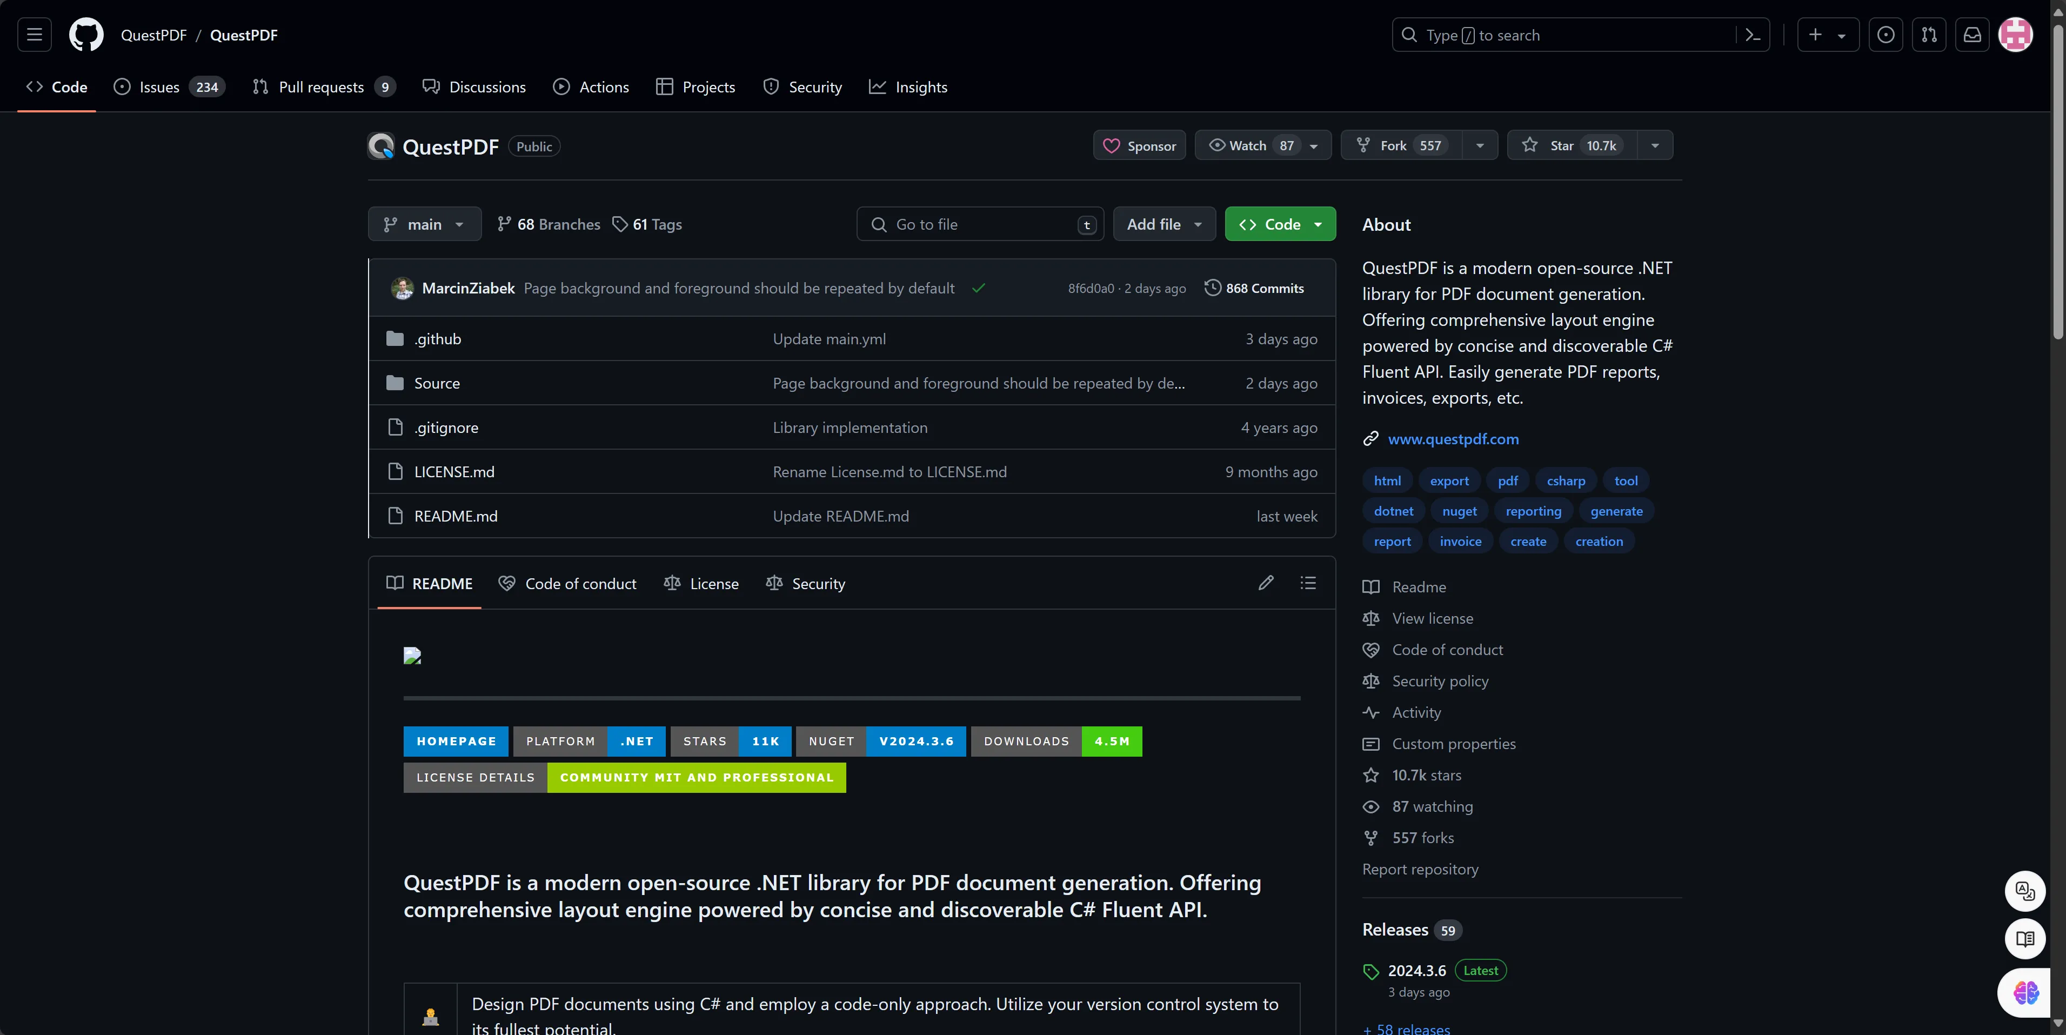Image resolution: width=2066 pixels, height=1035 pixels.
Task: View 68 Branches
Action: tap(549, 224)
